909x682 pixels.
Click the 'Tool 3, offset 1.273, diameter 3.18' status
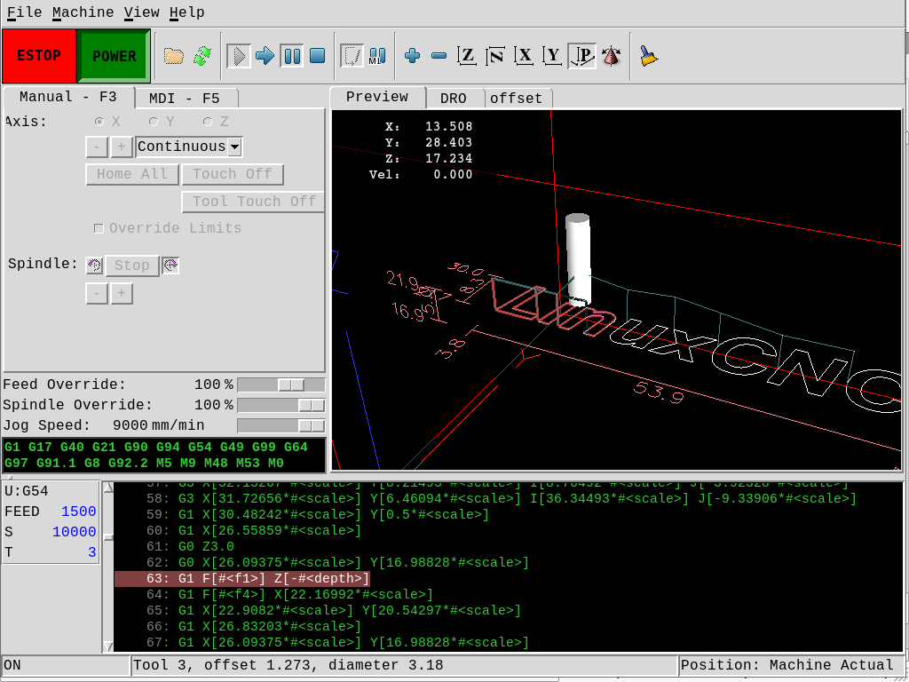pos(289,665)
